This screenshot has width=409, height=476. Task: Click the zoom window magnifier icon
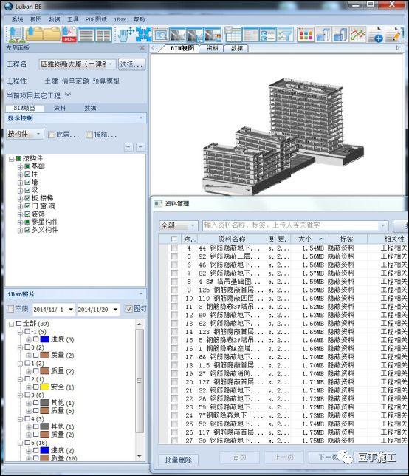(x=160, y=34)
